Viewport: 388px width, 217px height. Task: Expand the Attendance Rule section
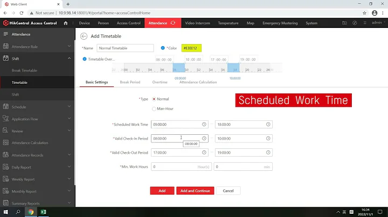pyautogui.click(x=69, y=46)
